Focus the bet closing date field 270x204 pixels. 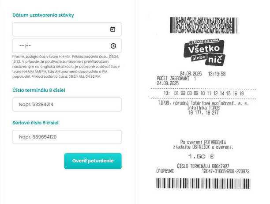pyautogui.click(x=67, y=29)
